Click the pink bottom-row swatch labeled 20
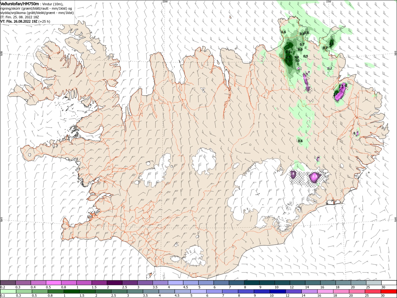This screenshot has height=298, width=397. 357,291
